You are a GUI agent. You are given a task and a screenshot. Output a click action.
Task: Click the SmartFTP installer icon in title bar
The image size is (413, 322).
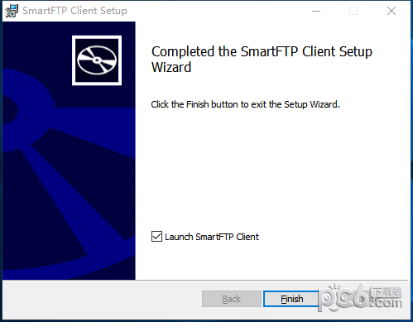pos(12,11)
